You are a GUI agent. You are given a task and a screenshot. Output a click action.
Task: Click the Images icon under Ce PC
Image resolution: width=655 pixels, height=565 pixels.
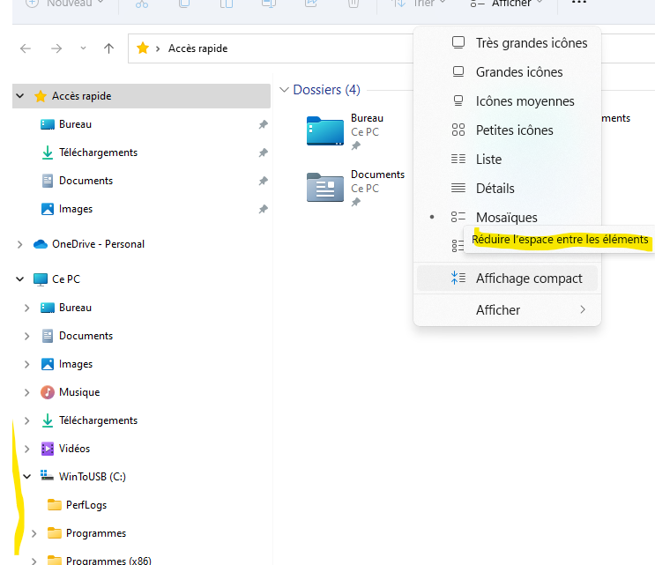tap(48, 364)
